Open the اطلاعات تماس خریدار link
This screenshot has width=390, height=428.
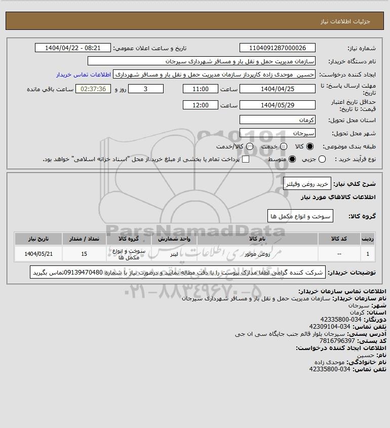click(84, 74)
